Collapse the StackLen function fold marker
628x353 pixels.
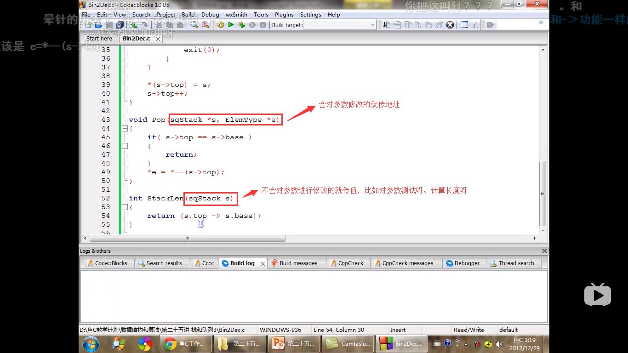(x=125, y=207)
